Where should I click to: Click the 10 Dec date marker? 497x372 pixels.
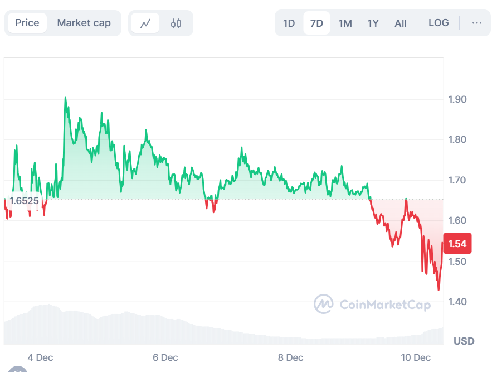tap(416, 357)
